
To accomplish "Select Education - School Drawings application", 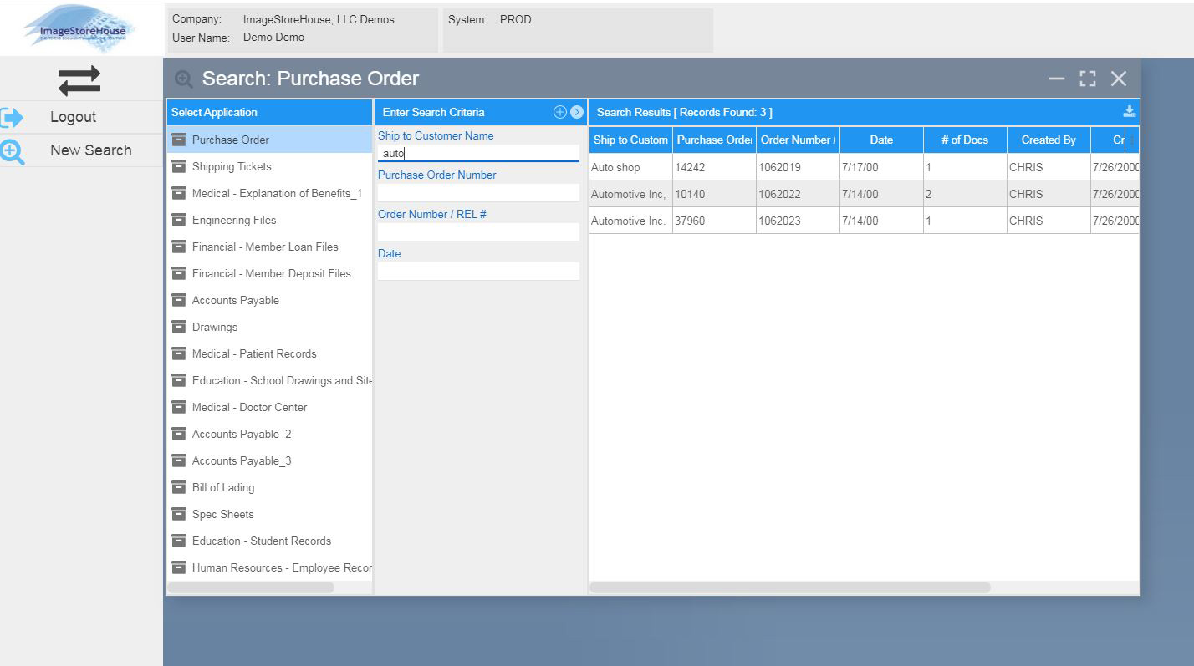I will [269, 380].
